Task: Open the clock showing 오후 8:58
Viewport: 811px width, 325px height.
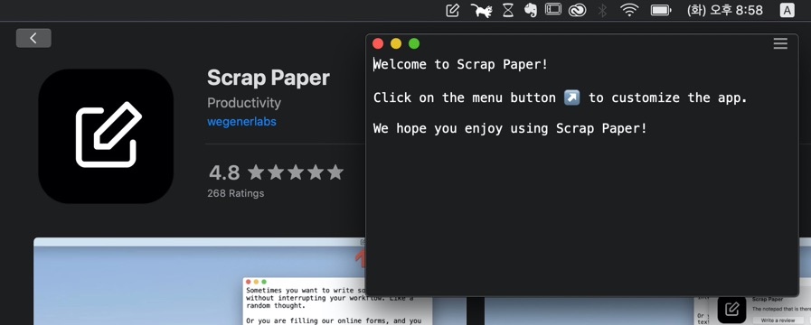Action: pyautogui.click(x=724, y=10)
